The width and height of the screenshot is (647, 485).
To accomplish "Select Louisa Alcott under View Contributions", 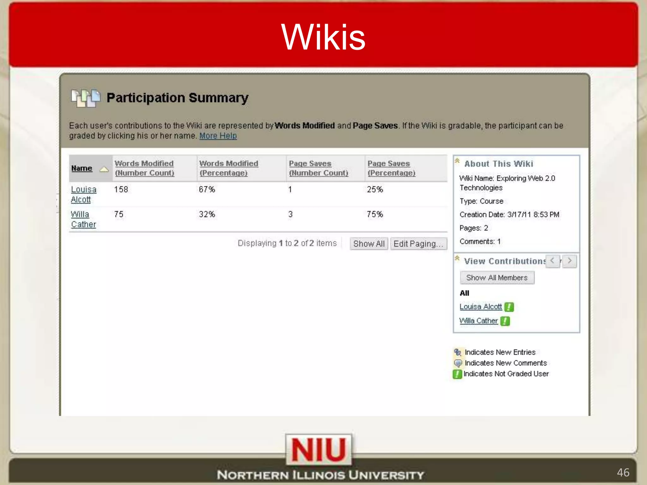I will point(481,307).
